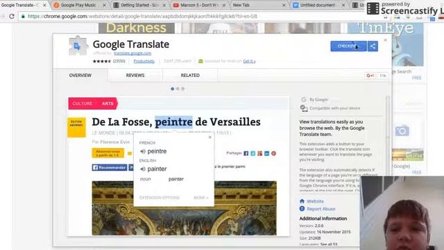Close the Google Translate detail overlay
This screenshot has width=444, height=250.
point(385,40)
